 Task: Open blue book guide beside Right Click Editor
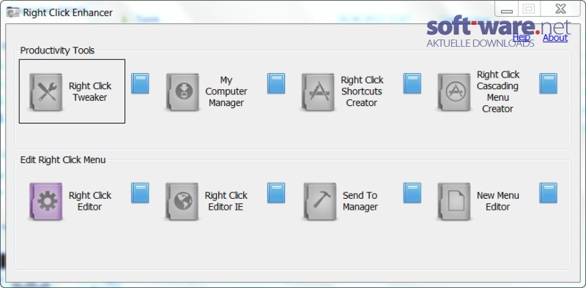click(x=140, y=193)
